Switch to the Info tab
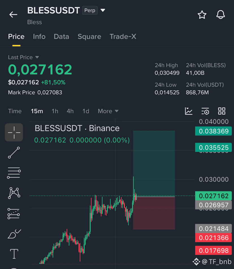Viewport: 234px width, 269px height. pos(39,37)
